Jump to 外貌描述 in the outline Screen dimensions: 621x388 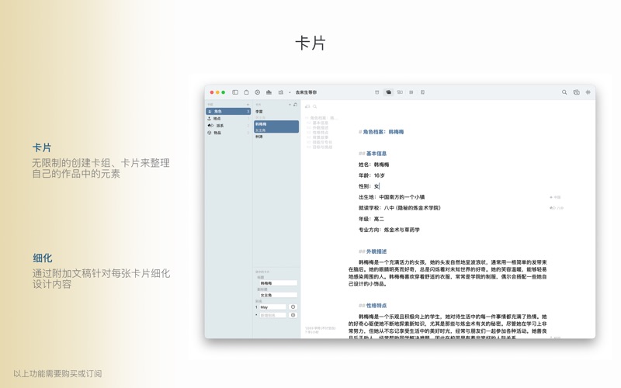(x=320, y=128)
